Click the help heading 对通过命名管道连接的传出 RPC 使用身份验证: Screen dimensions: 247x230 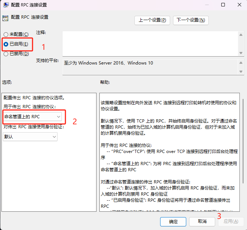145,182
